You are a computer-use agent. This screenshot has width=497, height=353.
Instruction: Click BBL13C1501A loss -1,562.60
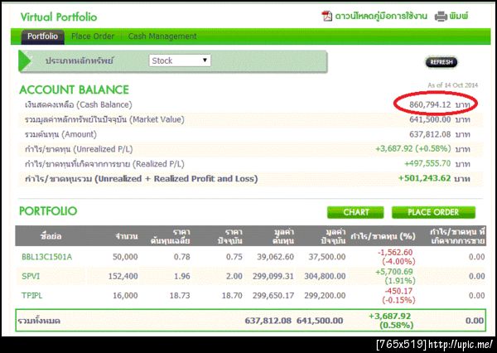[395, 253]
